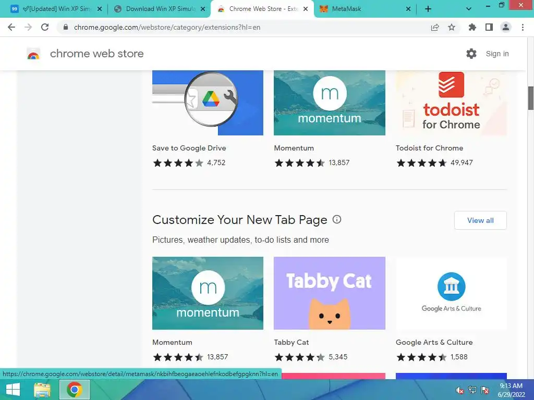534x400 pixels.
Task: Share this page via address bar icon
Action: coord(435,27)
